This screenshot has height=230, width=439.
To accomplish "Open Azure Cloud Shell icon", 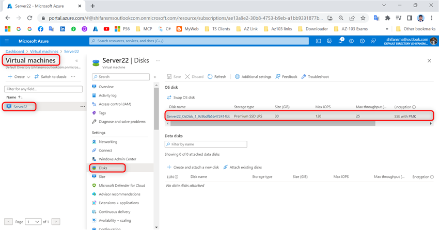I will tap(318, 41).
